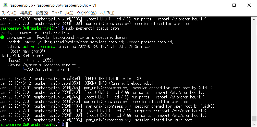Open the 設定(S) menu
The image size is (257, 127).
click(x=42, y=13)
